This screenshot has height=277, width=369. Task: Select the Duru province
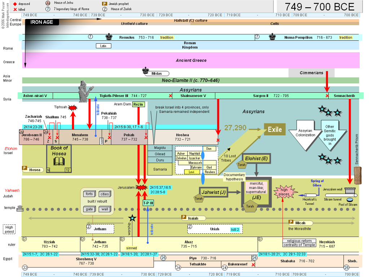point(160,160)
